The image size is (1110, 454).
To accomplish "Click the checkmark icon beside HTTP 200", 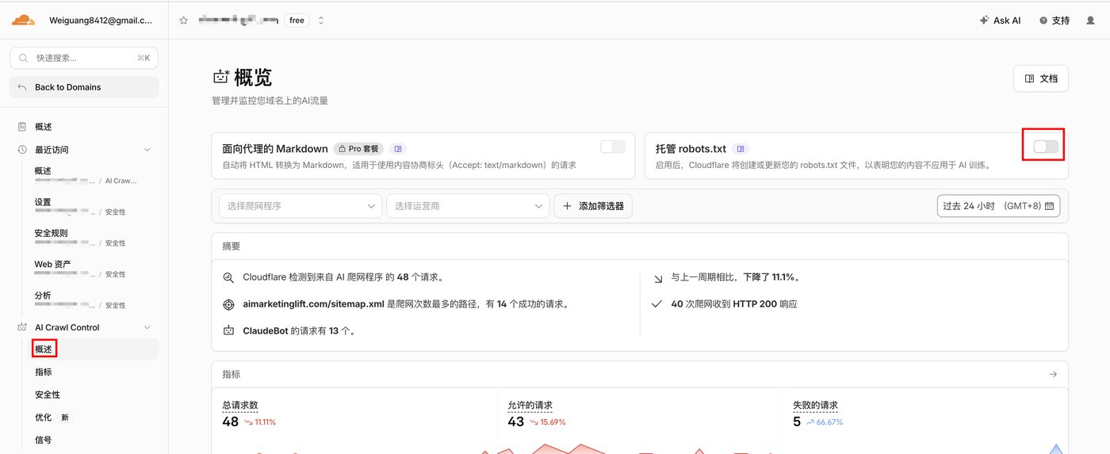I will (x=656, y=303).
